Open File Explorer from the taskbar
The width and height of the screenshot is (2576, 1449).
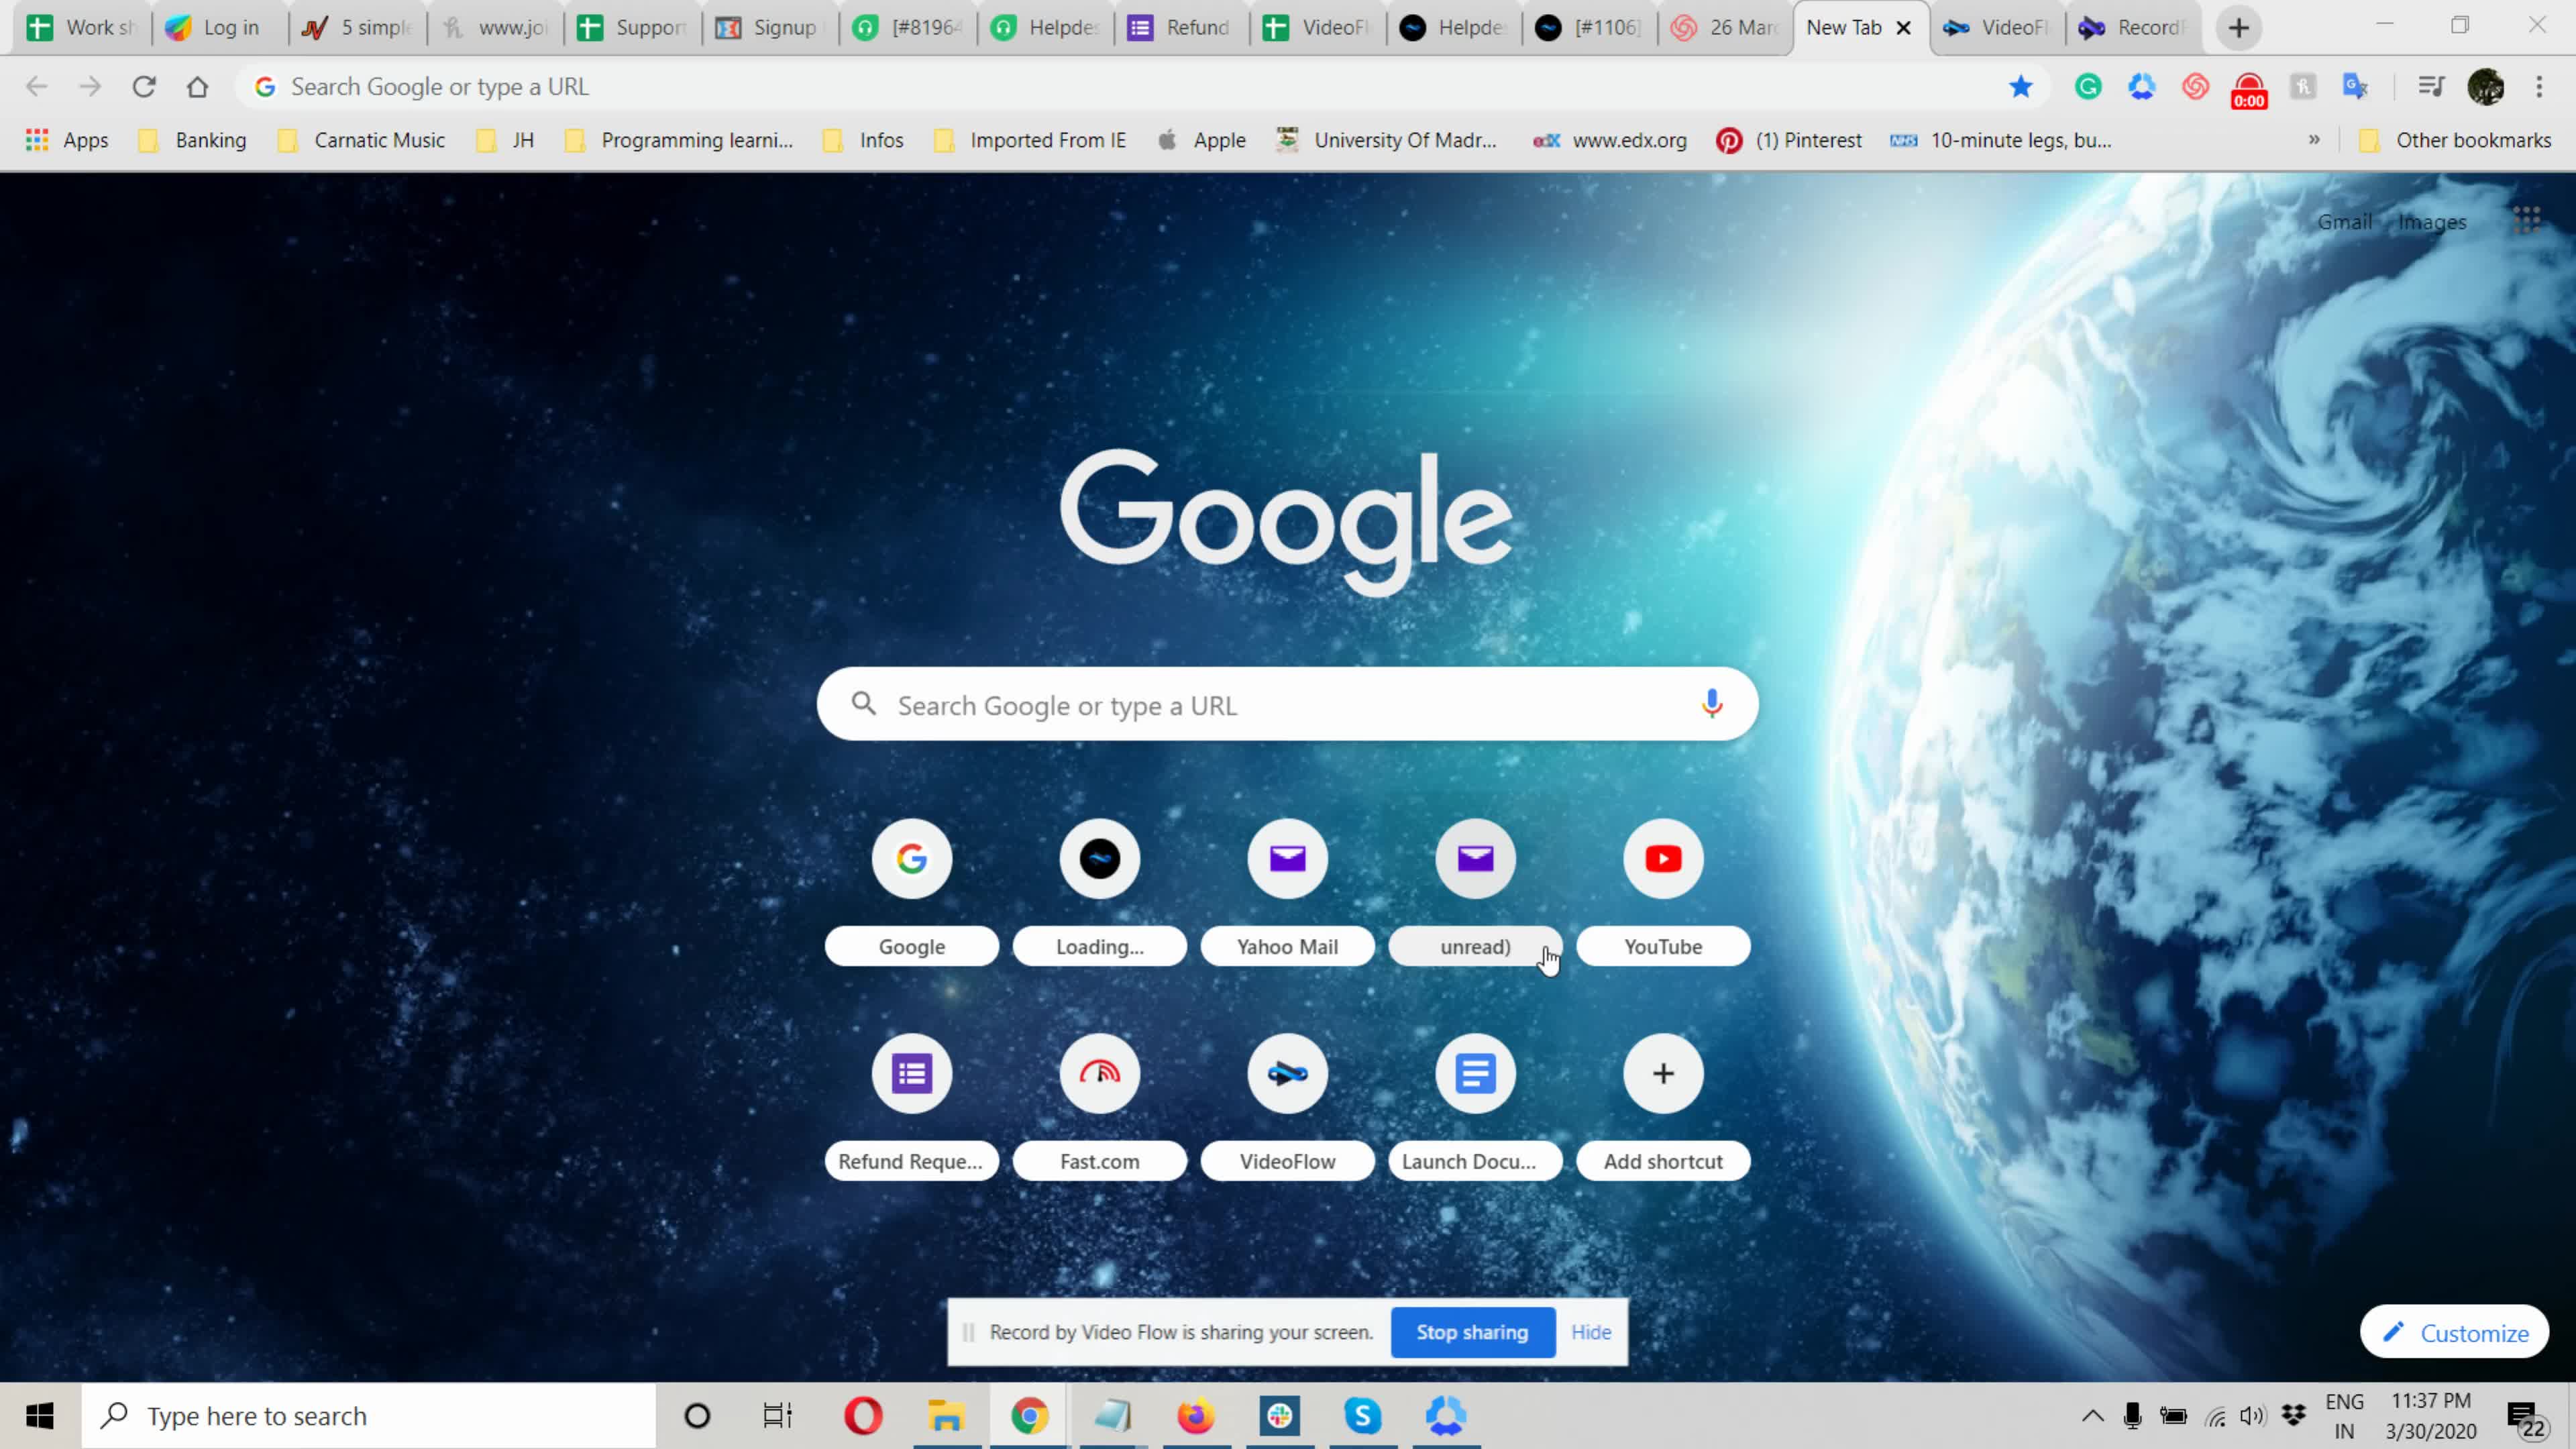click(946, 1416)
